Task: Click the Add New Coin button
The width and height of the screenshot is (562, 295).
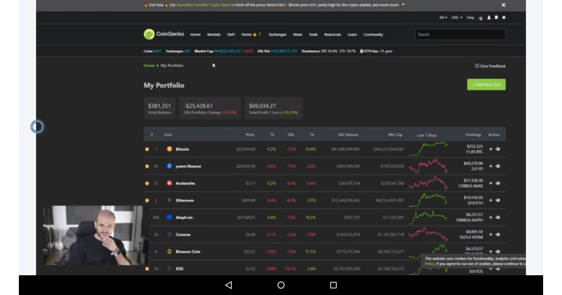Action: coord(486,84)
